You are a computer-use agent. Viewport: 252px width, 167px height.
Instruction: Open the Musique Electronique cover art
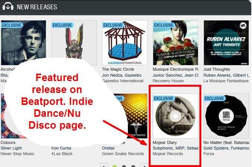point(176,43)
